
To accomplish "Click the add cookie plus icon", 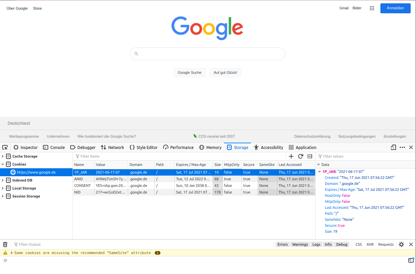I will [291, 156].
